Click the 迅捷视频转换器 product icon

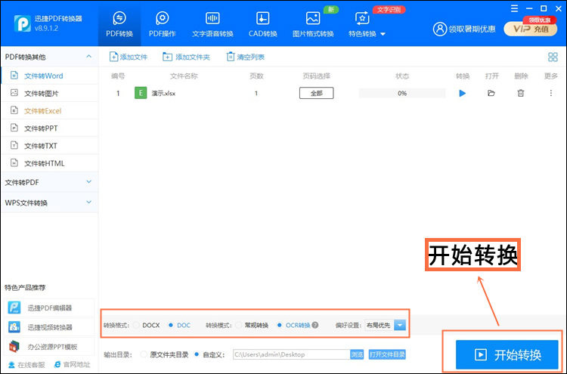tap(14, 326)
